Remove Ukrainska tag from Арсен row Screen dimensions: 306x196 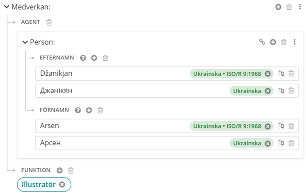click(268, 143)
